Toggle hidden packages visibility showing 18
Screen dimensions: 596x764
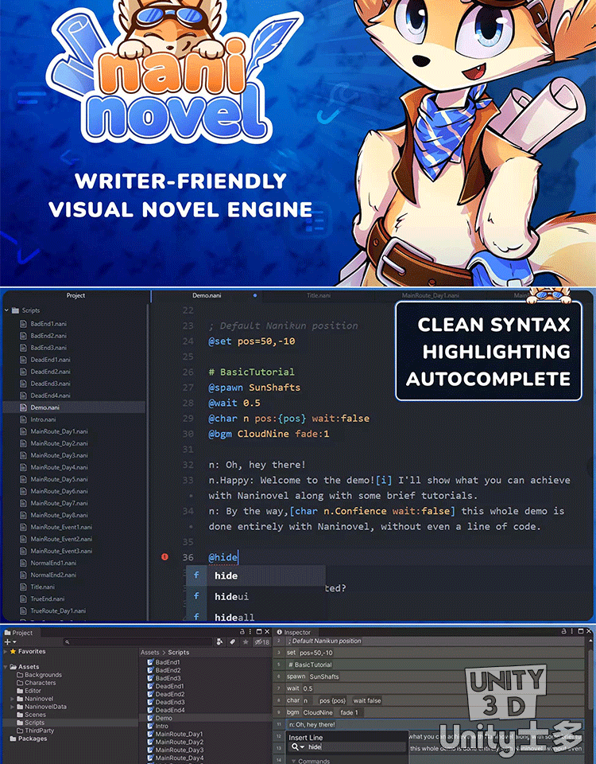pos(262,641)
